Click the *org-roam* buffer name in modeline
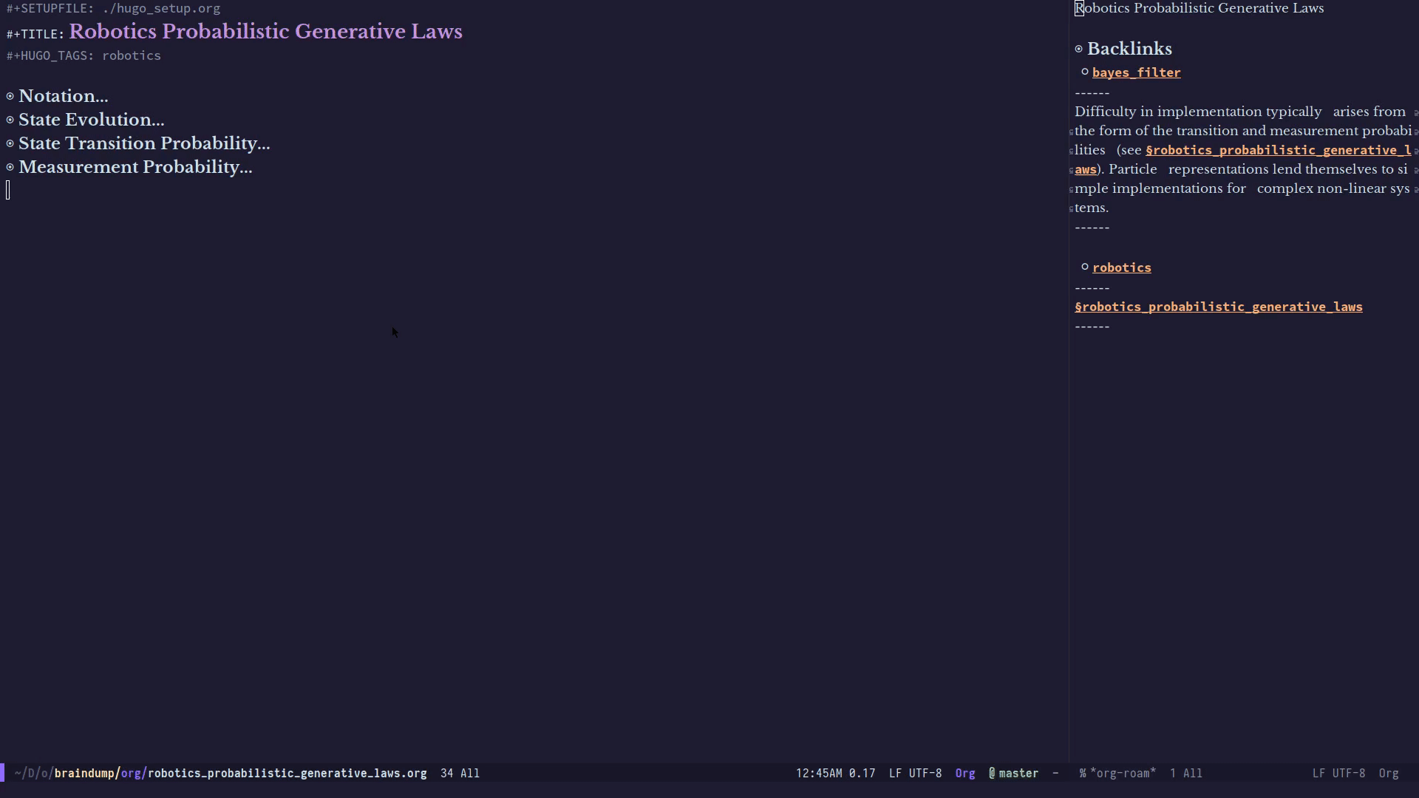Screen dimensions: 1419x798 tap(1122, 774)
